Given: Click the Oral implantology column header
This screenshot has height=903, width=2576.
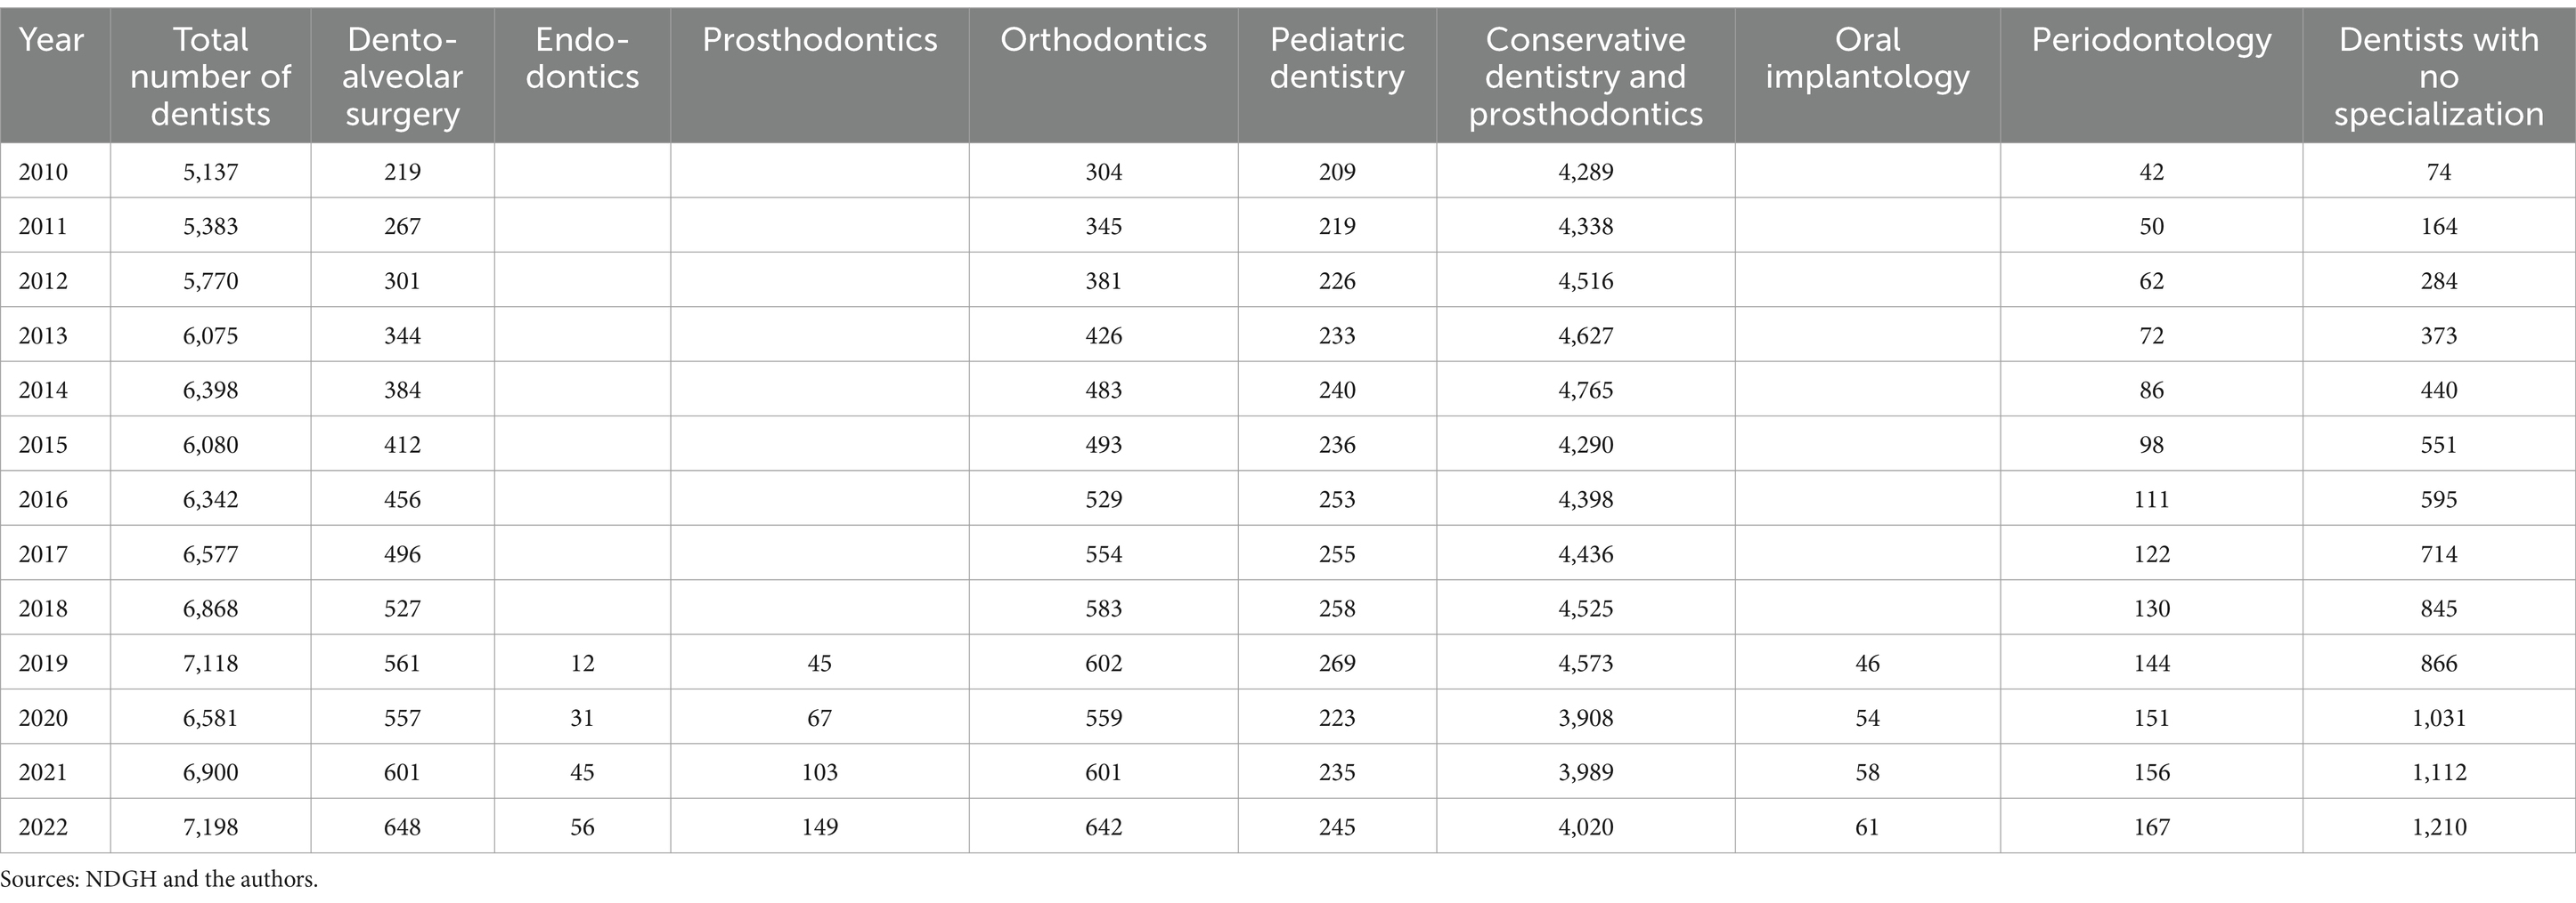Looking at the screenshot, I should coord(1867,58).
